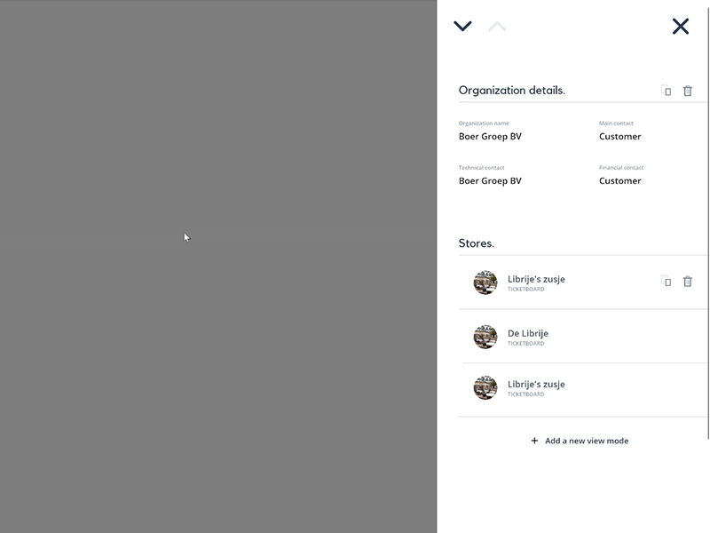
Task: Click the greyed-out up chevron arrow
Action: pyautogui.click(x=497, y=27)
